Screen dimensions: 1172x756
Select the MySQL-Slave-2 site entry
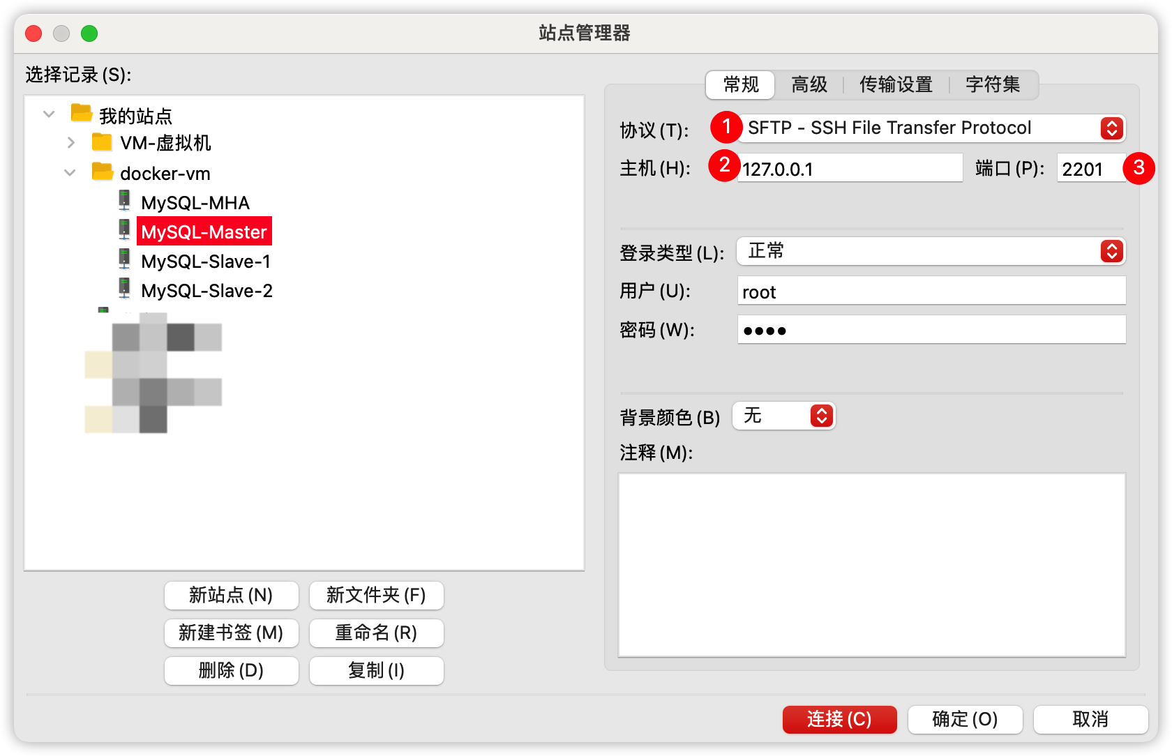(206, 290)
